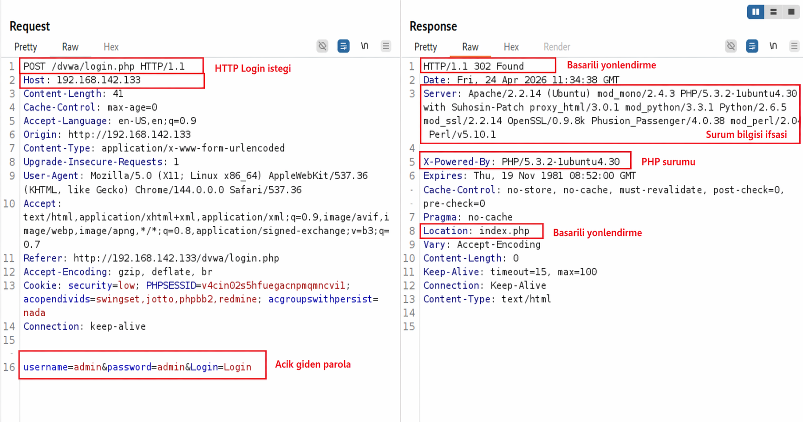Open the Response Hex tab
Screen dimensions: 803x422
[x=511, y=47]
